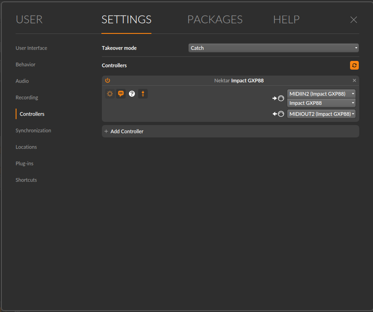Toggle the controller notifications speech bubble icon
This screenshot has width=373, height=312.
pyautogui.click(x=121, y=94)
